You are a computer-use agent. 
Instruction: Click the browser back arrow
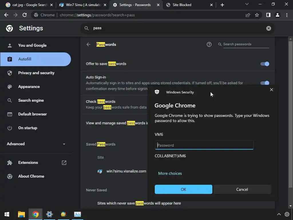pyautogui.click(x=6, y=15)
